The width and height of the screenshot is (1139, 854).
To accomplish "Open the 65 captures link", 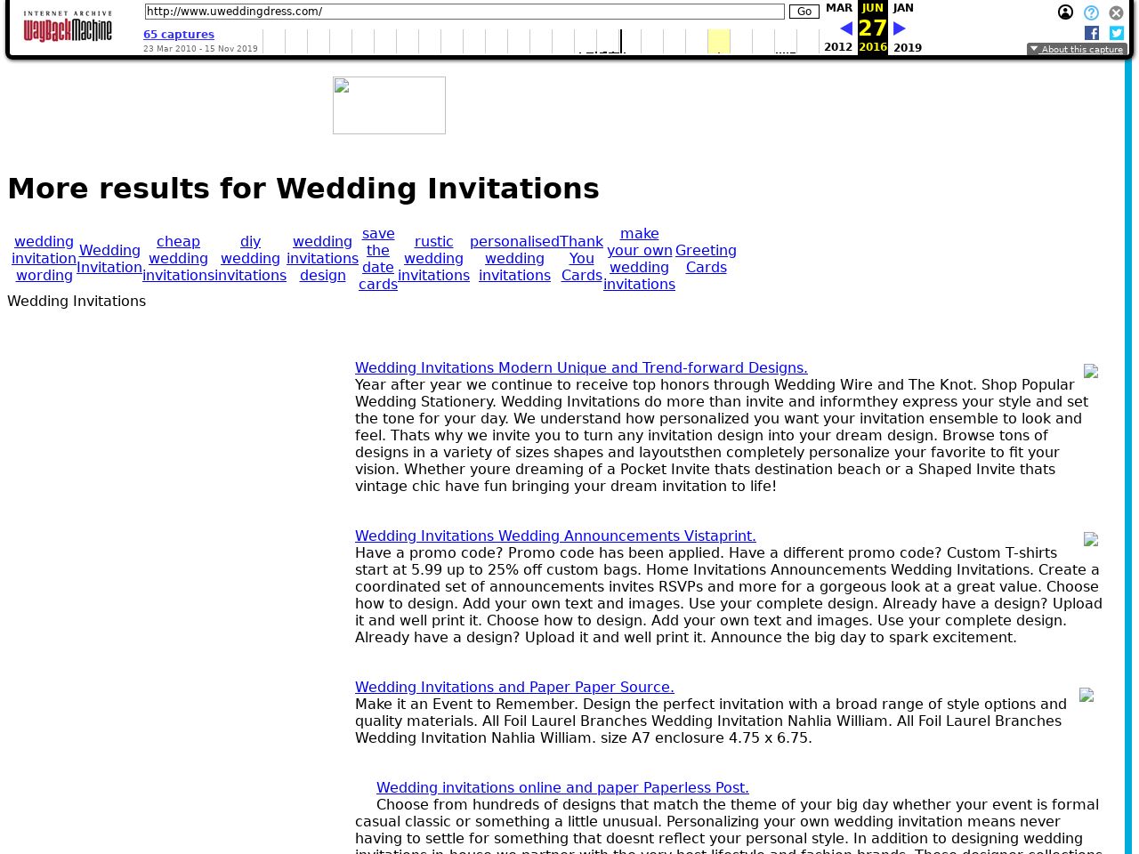I will (179, 35).
